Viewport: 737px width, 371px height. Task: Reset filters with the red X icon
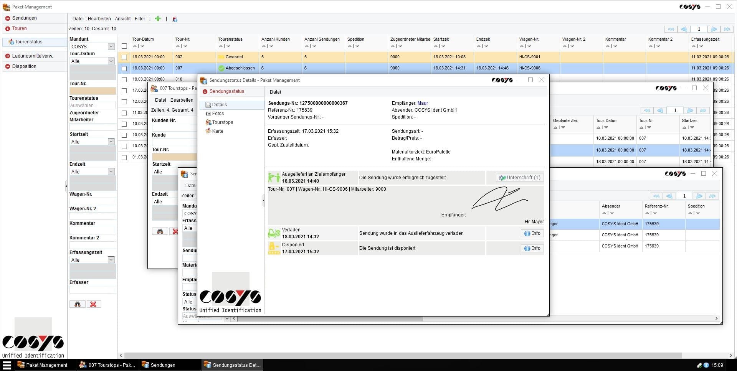click(93, 304)
